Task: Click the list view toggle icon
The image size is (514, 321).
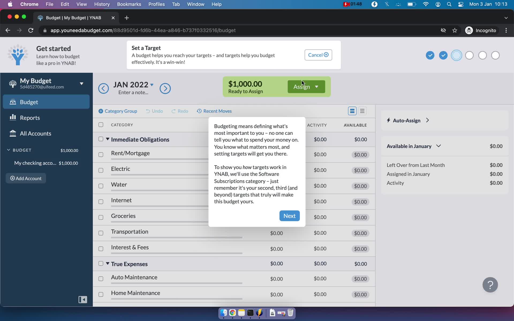Action: coord(362,110)
